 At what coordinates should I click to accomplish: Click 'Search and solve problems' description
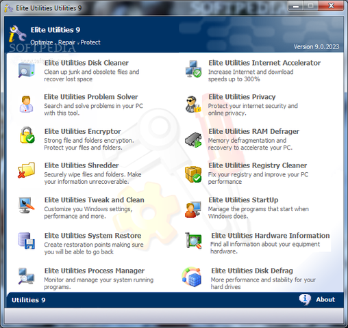(93, 109)
